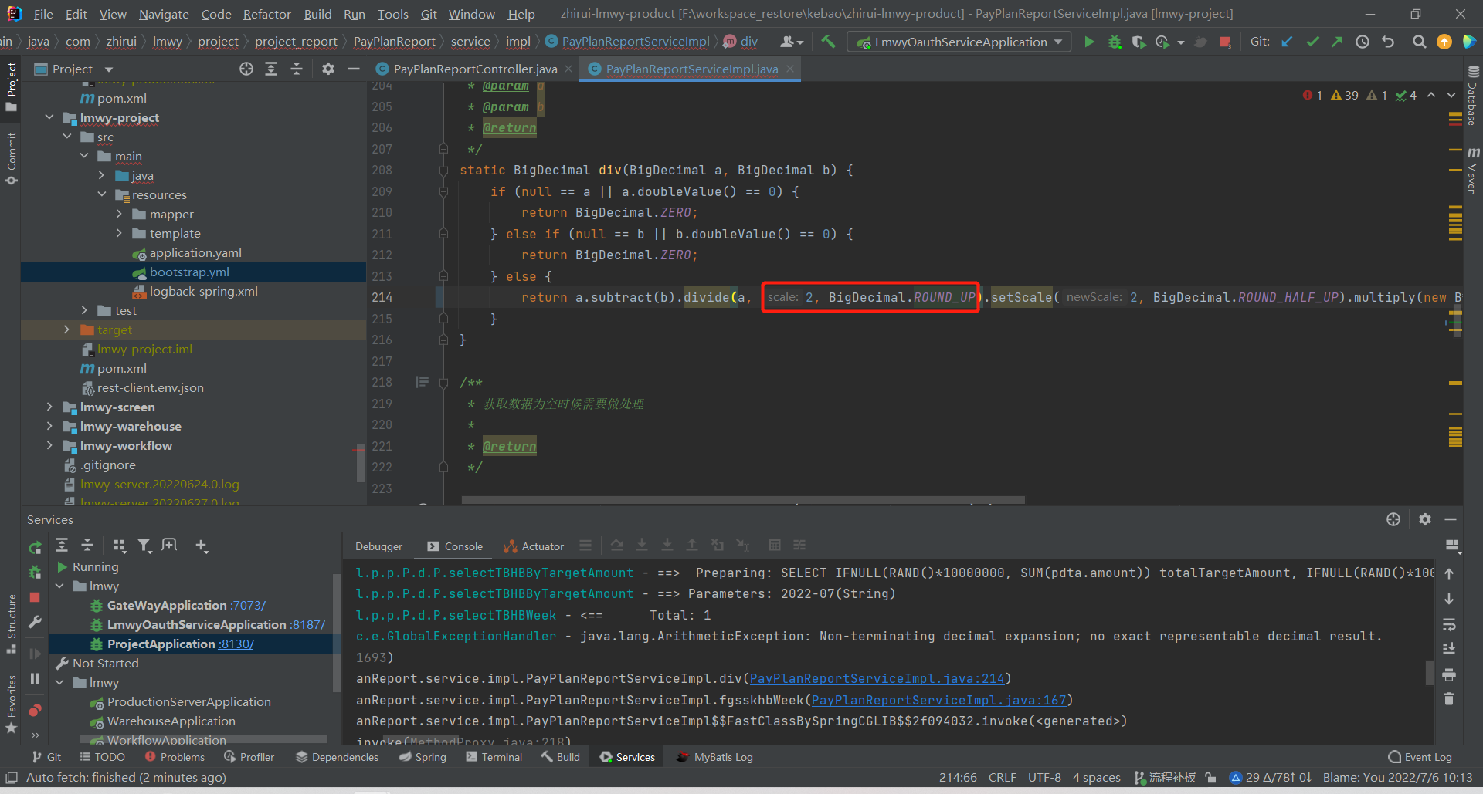Screen dimensions: 1483x794
Task: Open the Refactor menu
Action: [x=266, y=14]
